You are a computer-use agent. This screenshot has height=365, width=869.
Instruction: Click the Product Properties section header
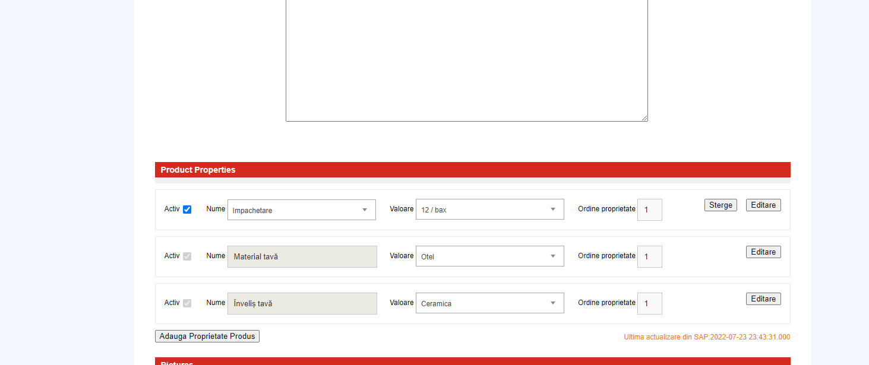click(472, 170)
